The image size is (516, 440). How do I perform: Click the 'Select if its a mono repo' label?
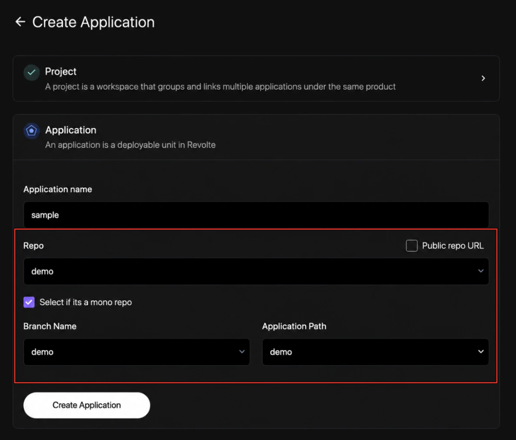click(86, 302)
